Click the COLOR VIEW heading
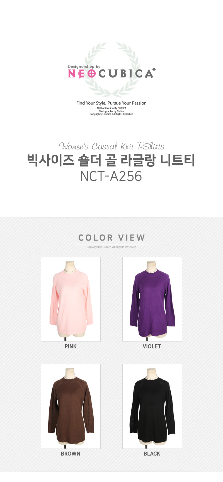This screenshot has height=482, width=223. [x=111, y=238]
